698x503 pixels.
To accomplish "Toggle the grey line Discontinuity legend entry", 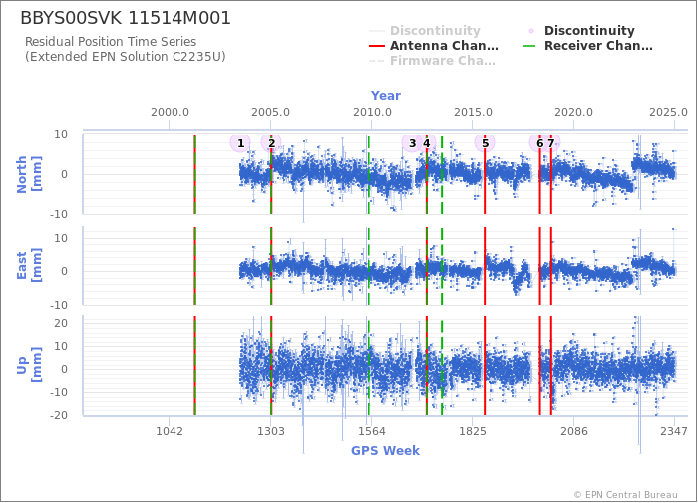I will [x=425, y=30].
